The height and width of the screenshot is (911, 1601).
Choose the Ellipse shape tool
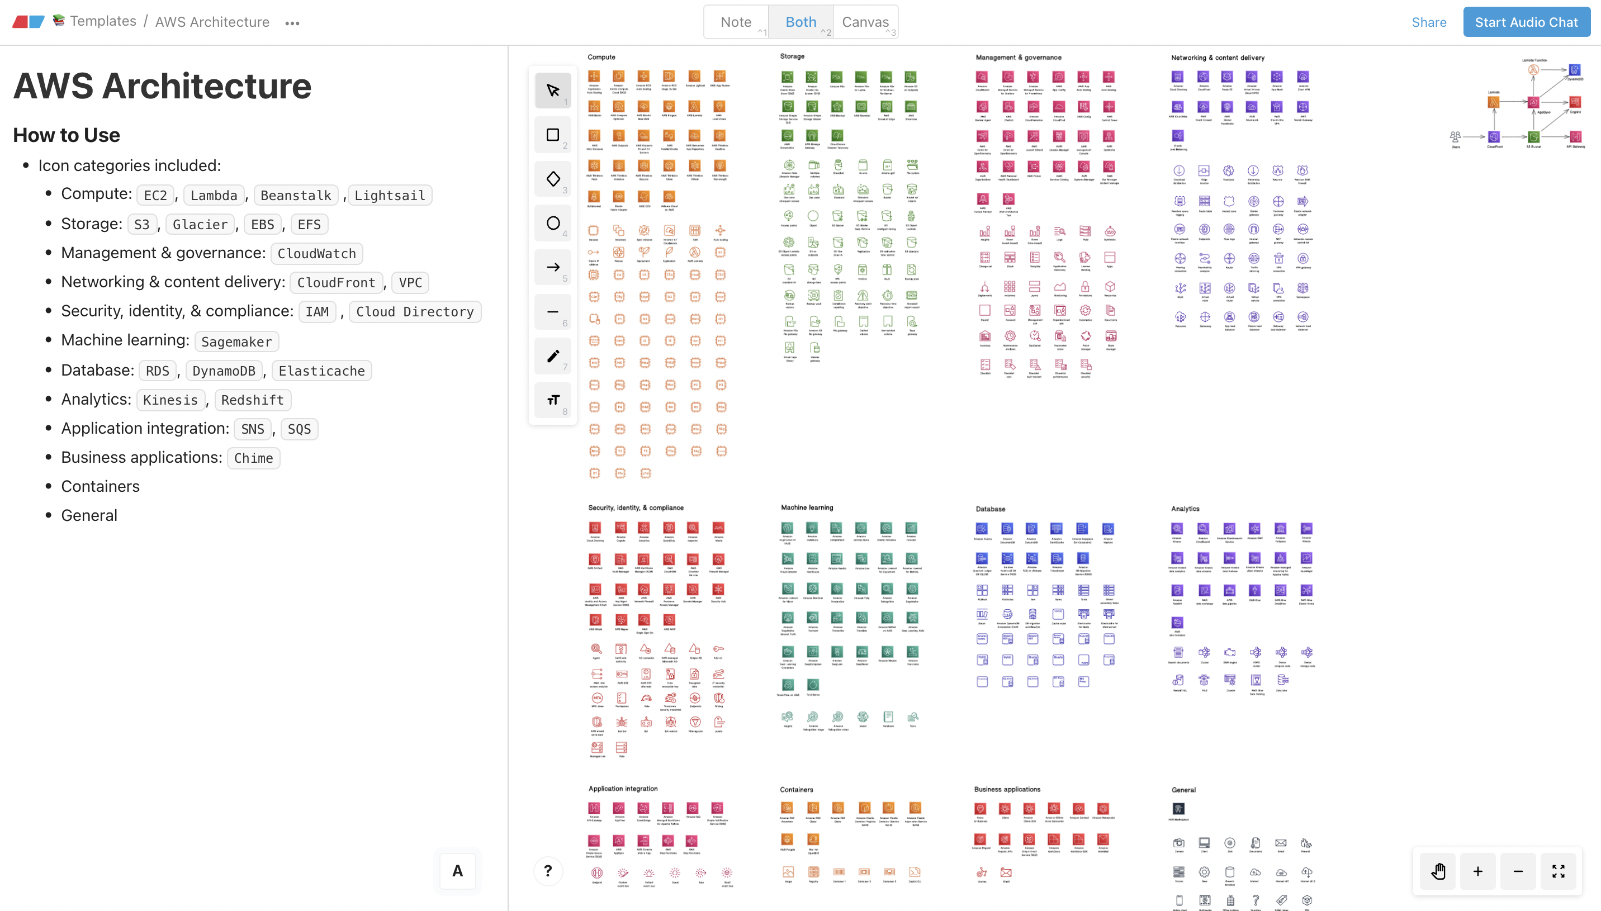552,223
